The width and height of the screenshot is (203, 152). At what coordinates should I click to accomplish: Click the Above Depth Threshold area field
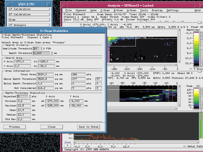click(x=45, y=79)
